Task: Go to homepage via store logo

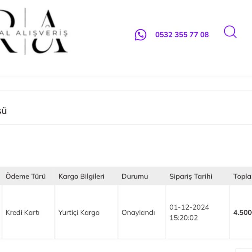Action: pos(34,31)
